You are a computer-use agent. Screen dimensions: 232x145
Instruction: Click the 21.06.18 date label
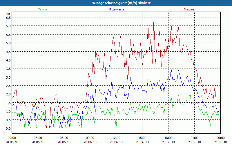pos(220,142)
